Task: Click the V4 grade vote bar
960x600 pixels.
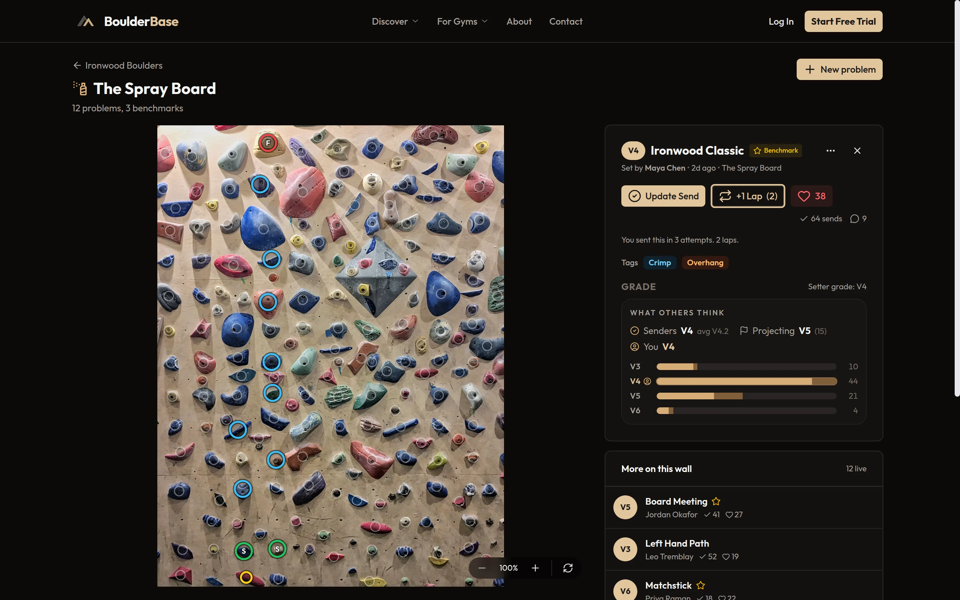Action: [x=746, y=381]
